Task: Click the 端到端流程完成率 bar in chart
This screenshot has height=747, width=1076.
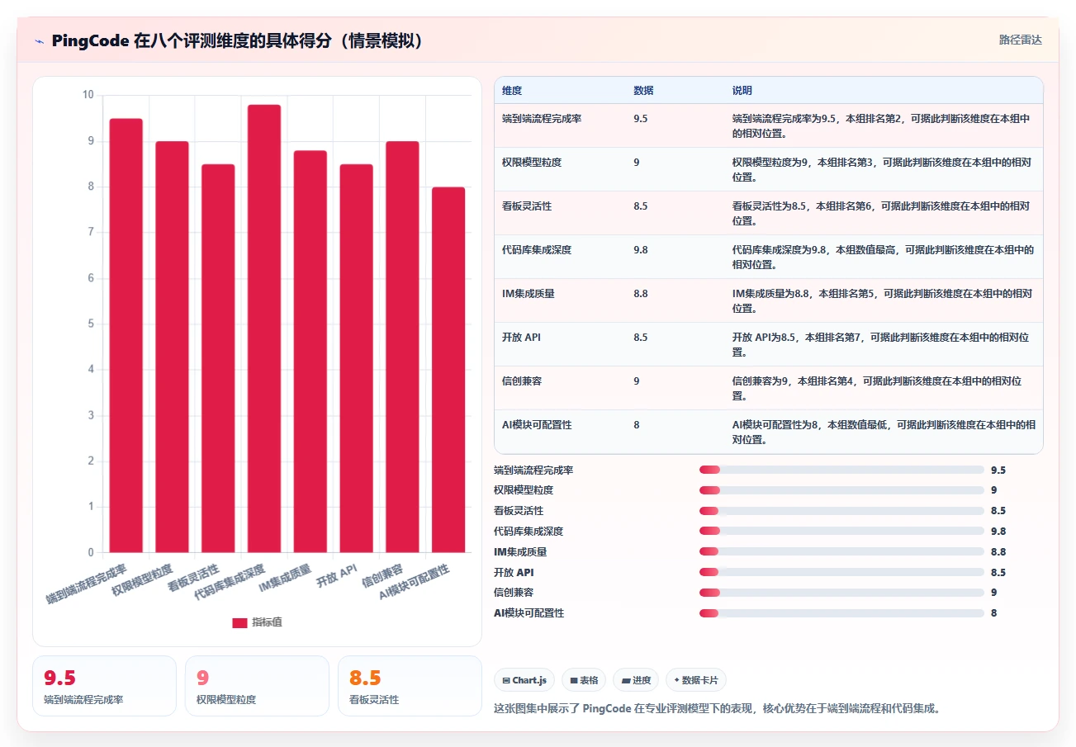Action: [126, 335]
